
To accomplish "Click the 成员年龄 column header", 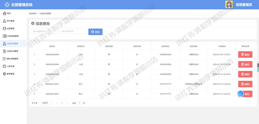I will point(137,46).
